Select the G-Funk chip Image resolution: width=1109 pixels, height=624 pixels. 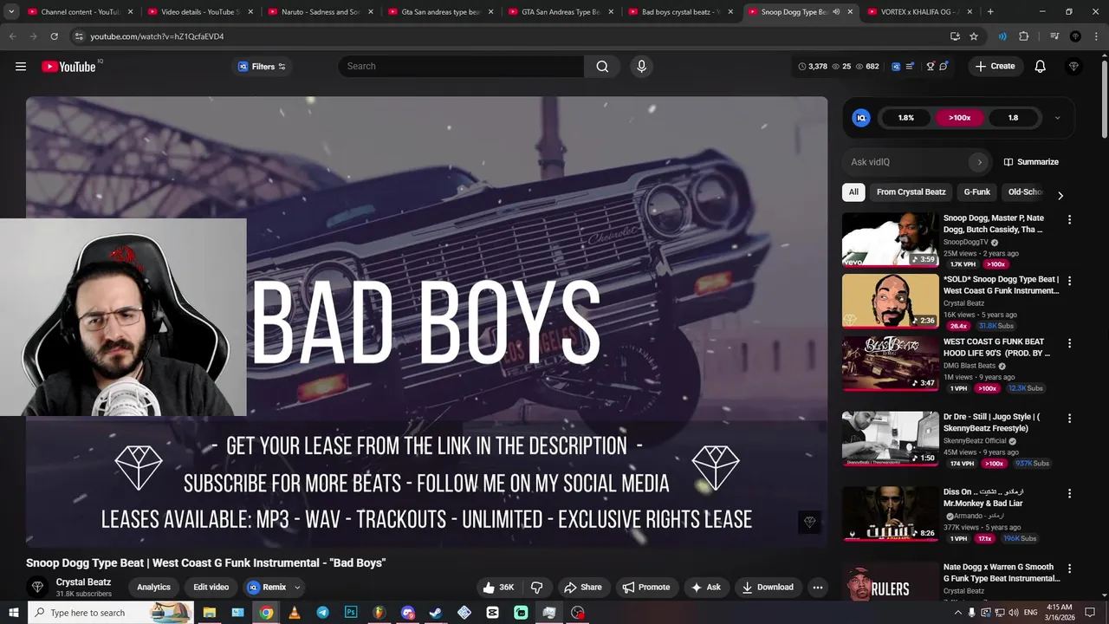click(976, 192)
